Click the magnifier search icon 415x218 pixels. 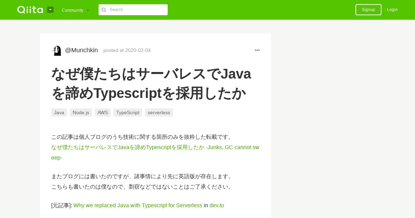104,10
